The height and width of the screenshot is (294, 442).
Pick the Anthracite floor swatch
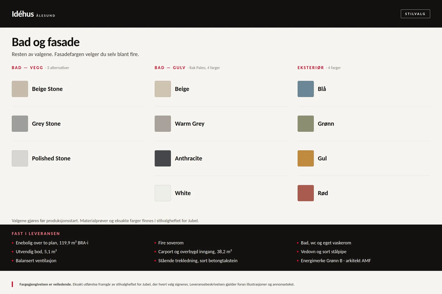(163, 158)
